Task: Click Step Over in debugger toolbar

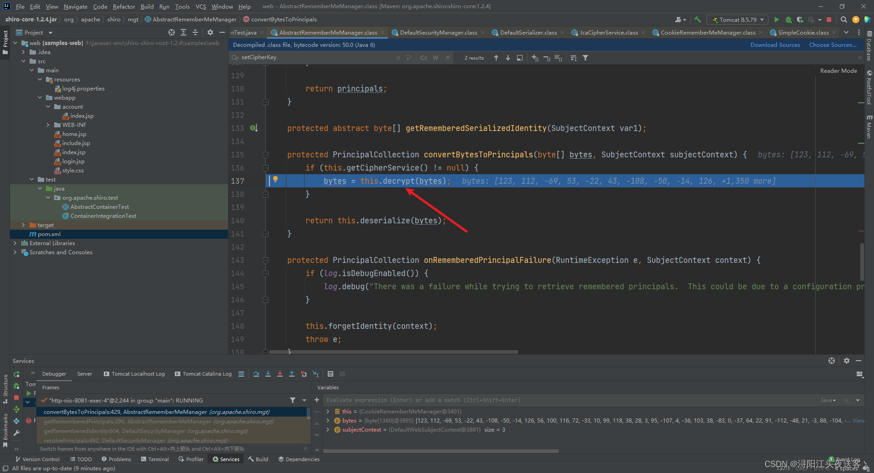Action: coord(256,374)
